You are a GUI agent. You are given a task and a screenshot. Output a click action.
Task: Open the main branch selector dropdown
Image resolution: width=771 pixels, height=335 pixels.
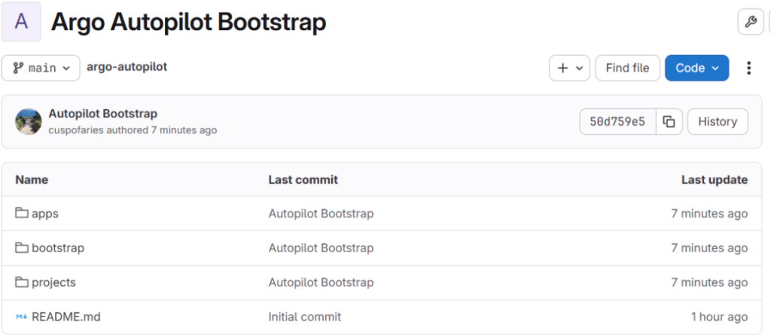coord(41,68)
